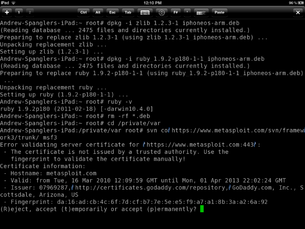Tap the plus icon to add a session
The width and height of the screenshot is (305, 229).
click(x=7, y=12)
